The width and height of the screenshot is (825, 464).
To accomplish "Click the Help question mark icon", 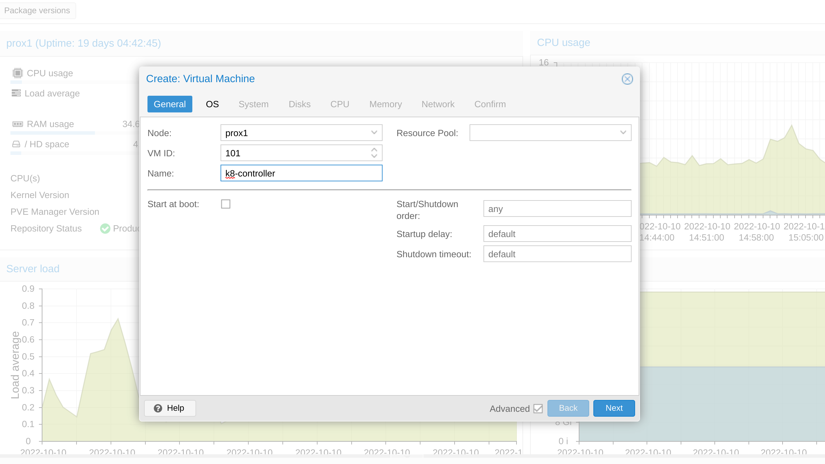I will pos(158,408).
